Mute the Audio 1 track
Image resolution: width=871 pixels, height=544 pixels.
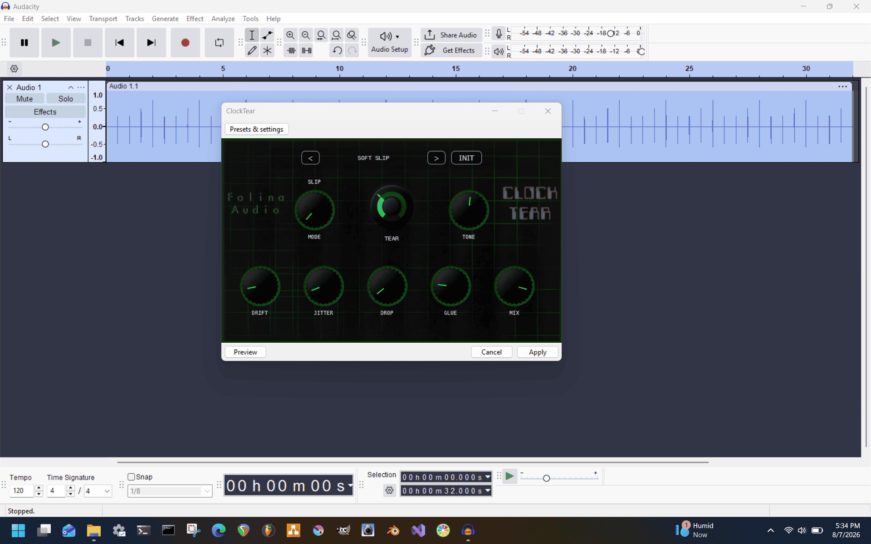point(24,99)
